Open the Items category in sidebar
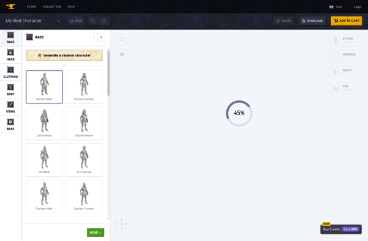Image resolution: width=368 pixels, height=241 pixels. pyautogui.click(x=10, y=107)
